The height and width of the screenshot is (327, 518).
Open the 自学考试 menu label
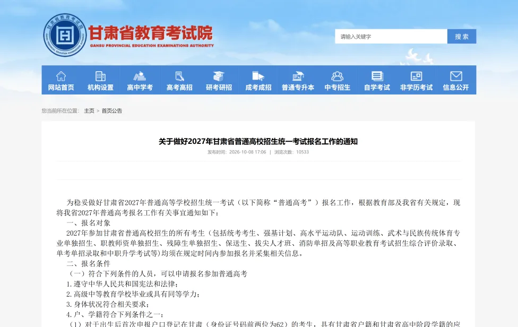click(377, 88)
